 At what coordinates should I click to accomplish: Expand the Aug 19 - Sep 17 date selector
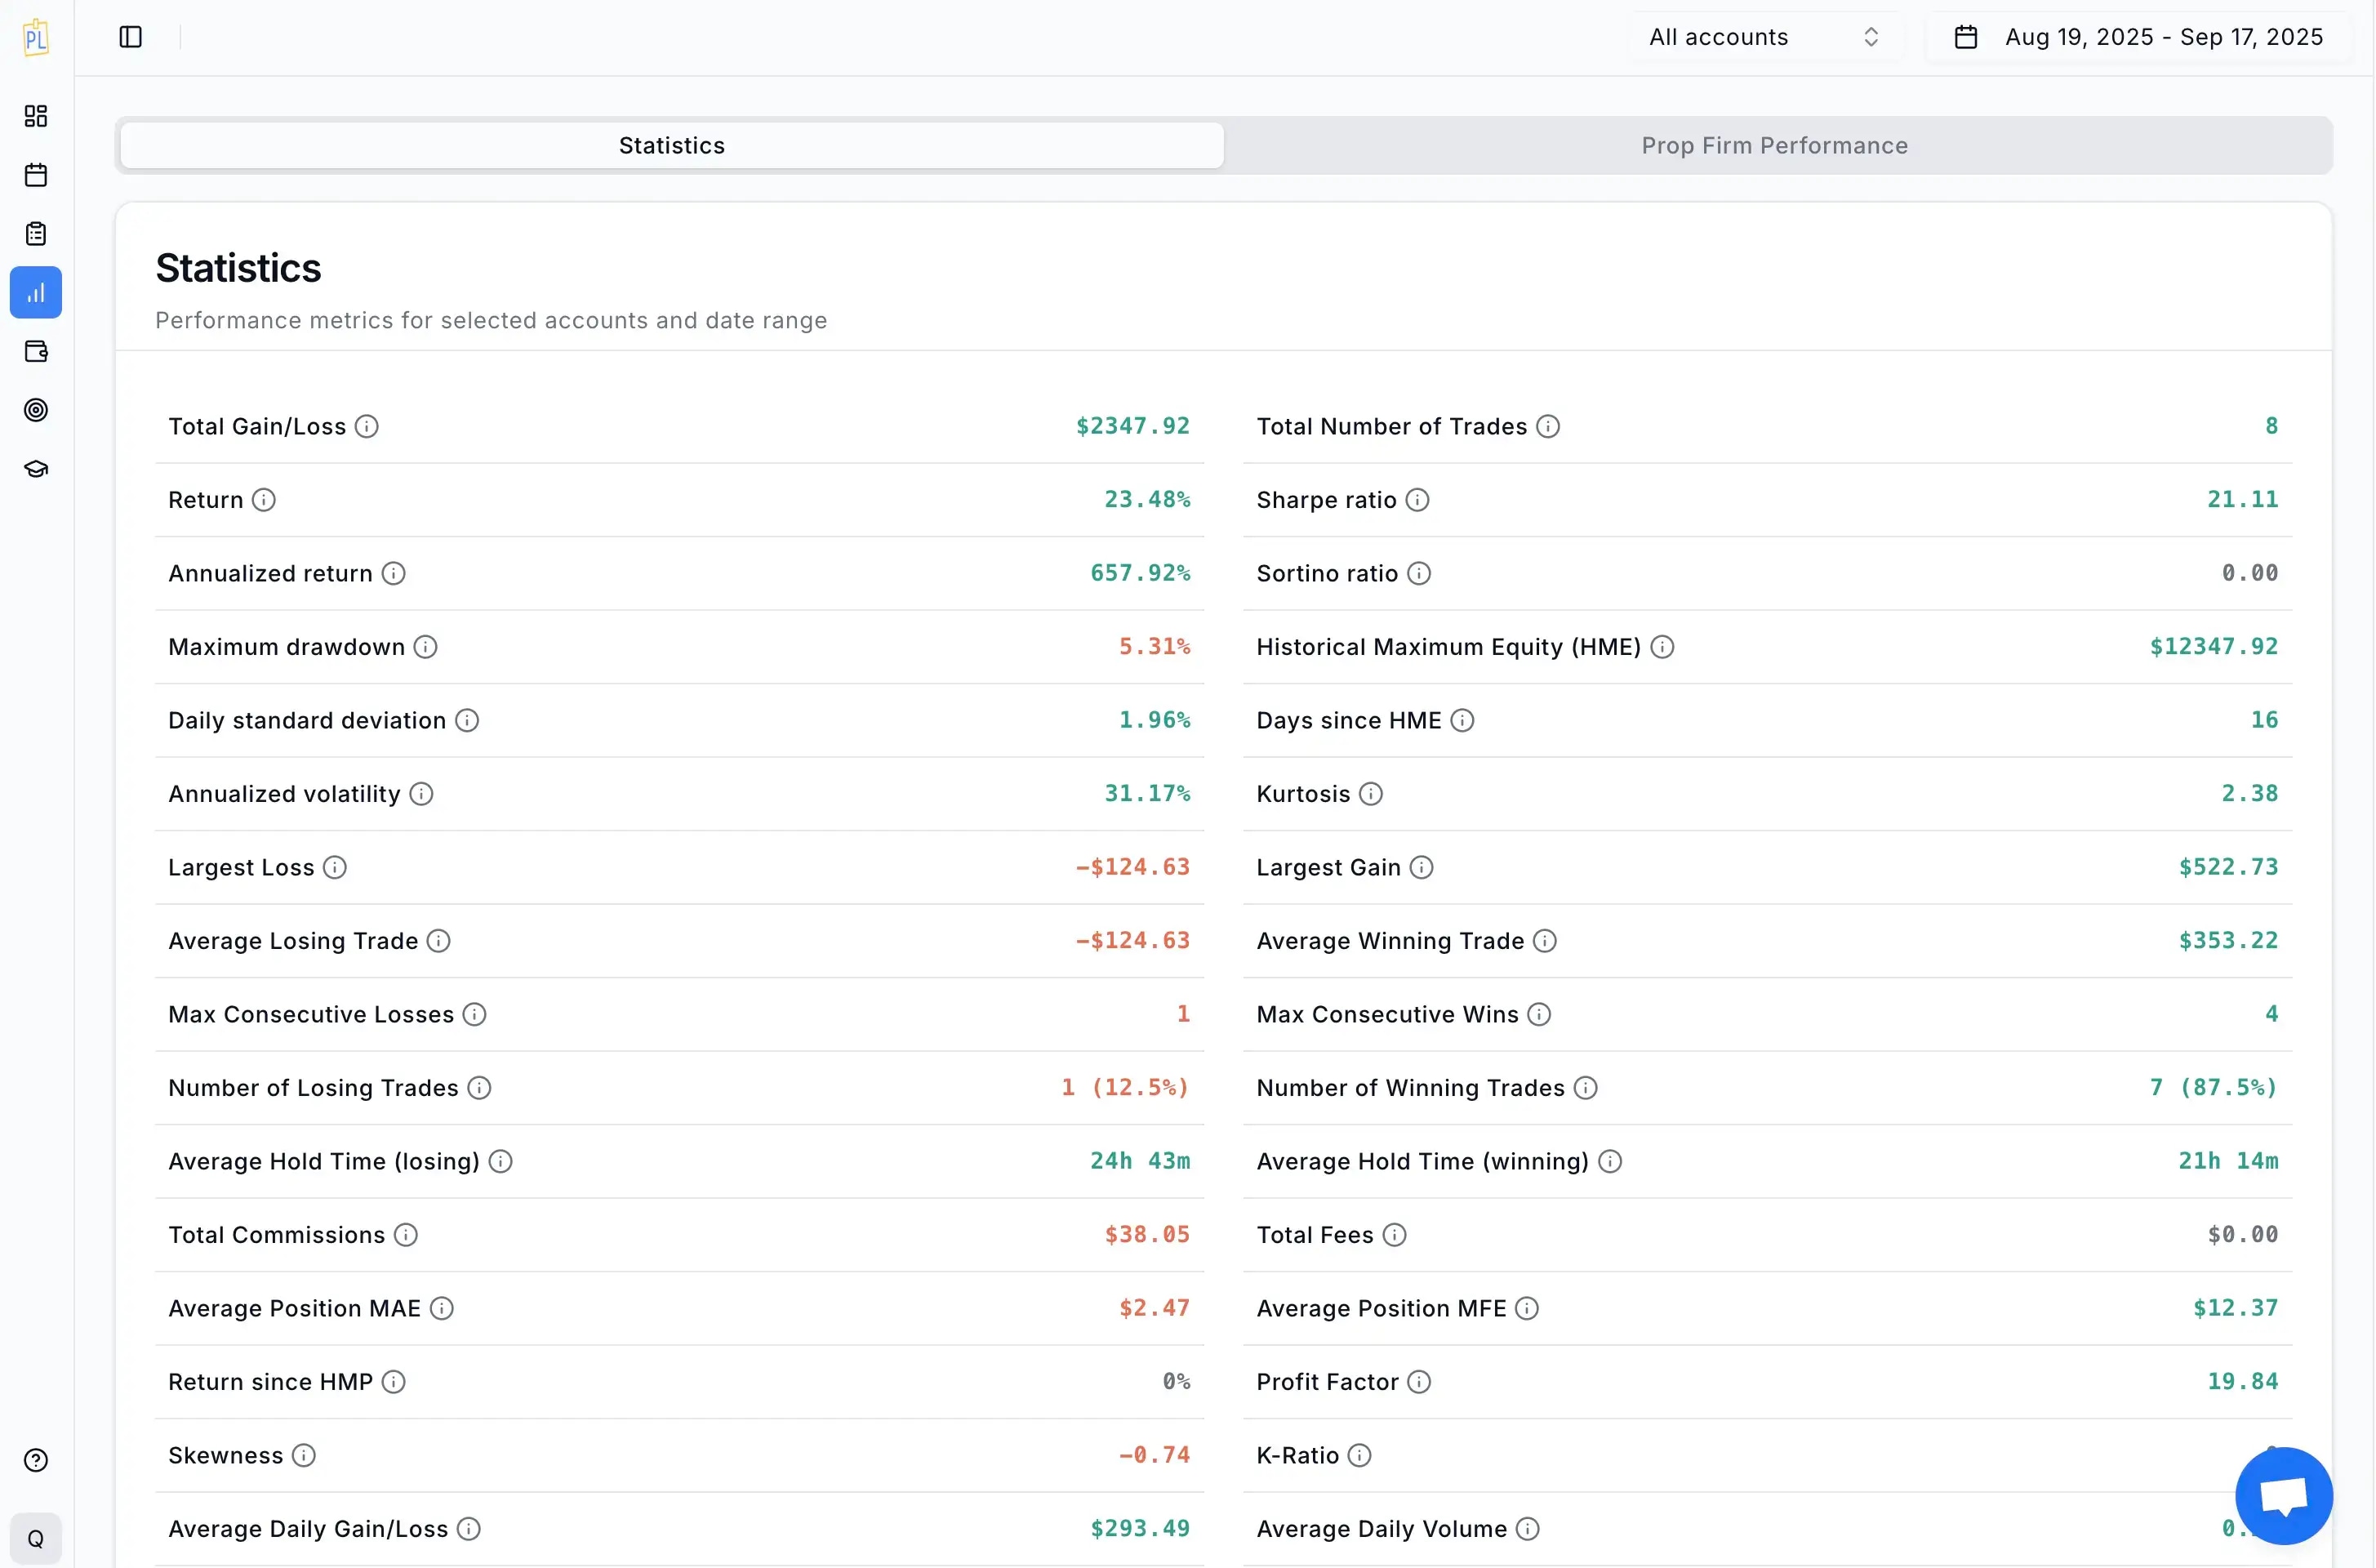[2164, 37]
